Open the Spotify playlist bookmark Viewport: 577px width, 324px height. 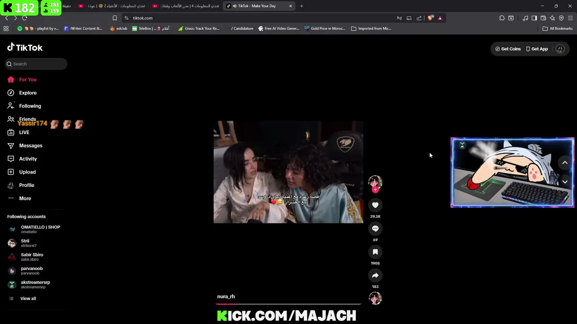38,28
